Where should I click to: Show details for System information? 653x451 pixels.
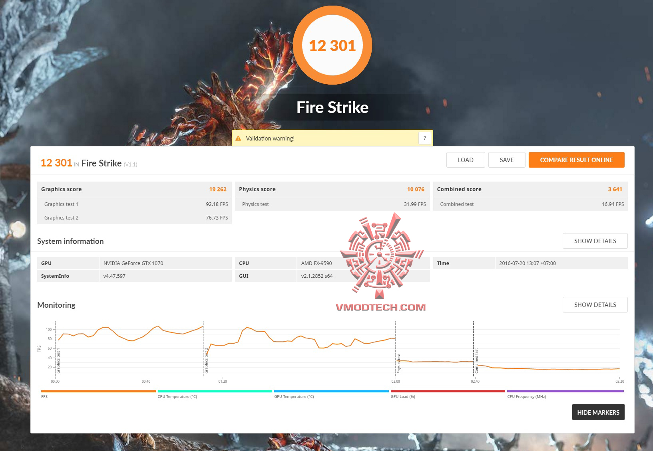tap(595, 241)
